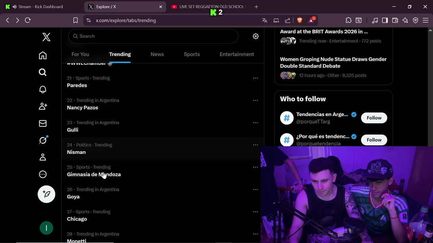Switch to For You tab
This screenshot has height=243, width=433.
coord(80,54)
